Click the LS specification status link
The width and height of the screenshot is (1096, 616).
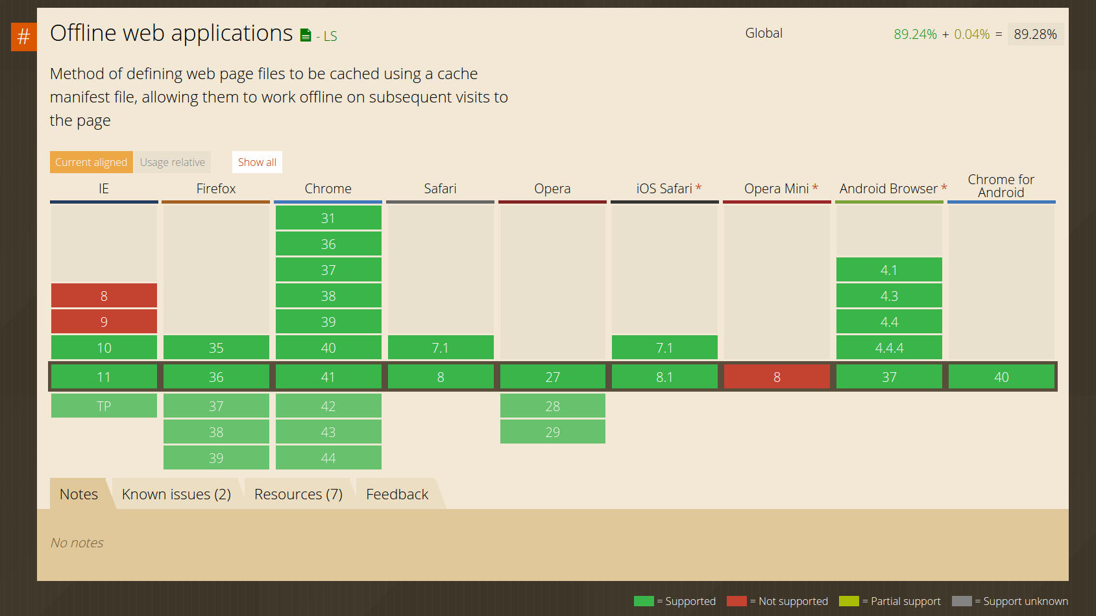click(330, 36)
